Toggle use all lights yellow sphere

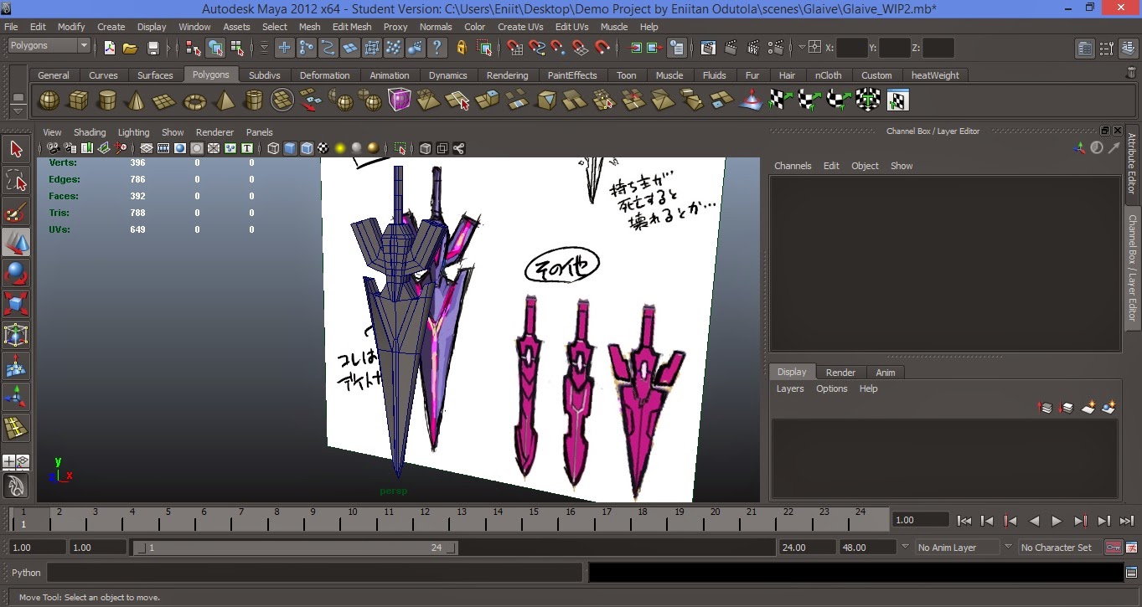[340, 148]
